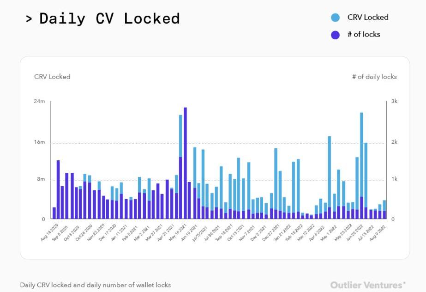Image resolution: width=426 pixels, height=292 pixels.
Task: Toggle the CRV Locked legend label
Action: click(x=368, y=18)
